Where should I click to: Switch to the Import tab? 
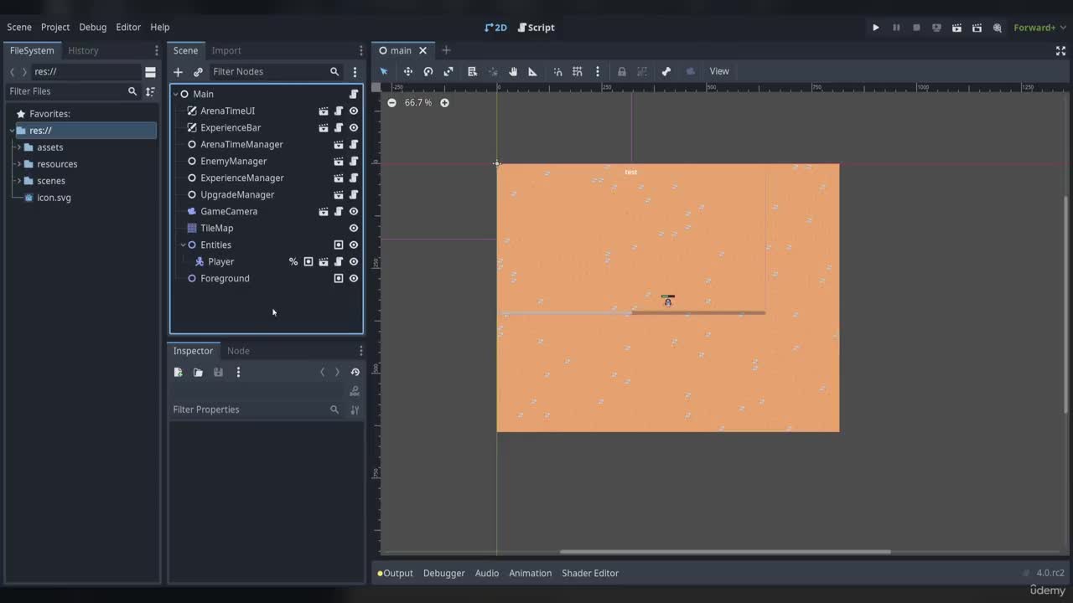coord(226,50)
